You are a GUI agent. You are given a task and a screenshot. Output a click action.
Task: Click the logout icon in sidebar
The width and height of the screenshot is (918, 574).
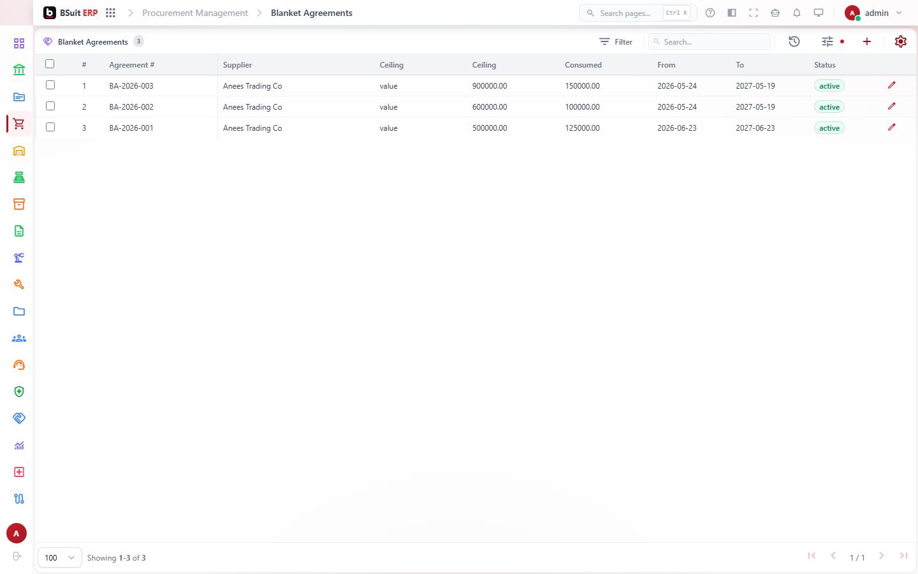17,556
